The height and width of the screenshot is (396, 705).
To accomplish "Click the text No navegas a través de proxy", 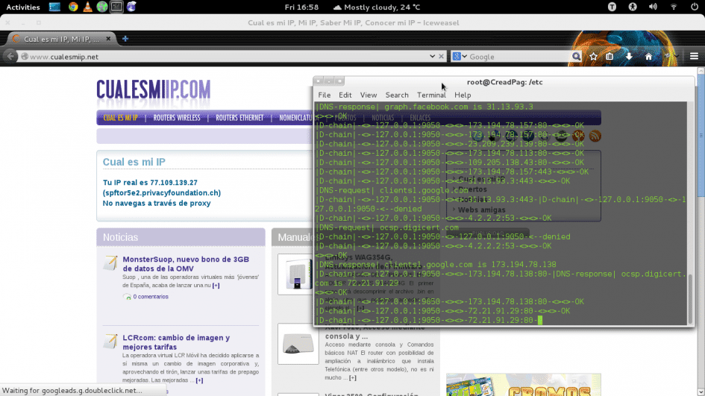I will pos(157,203).
